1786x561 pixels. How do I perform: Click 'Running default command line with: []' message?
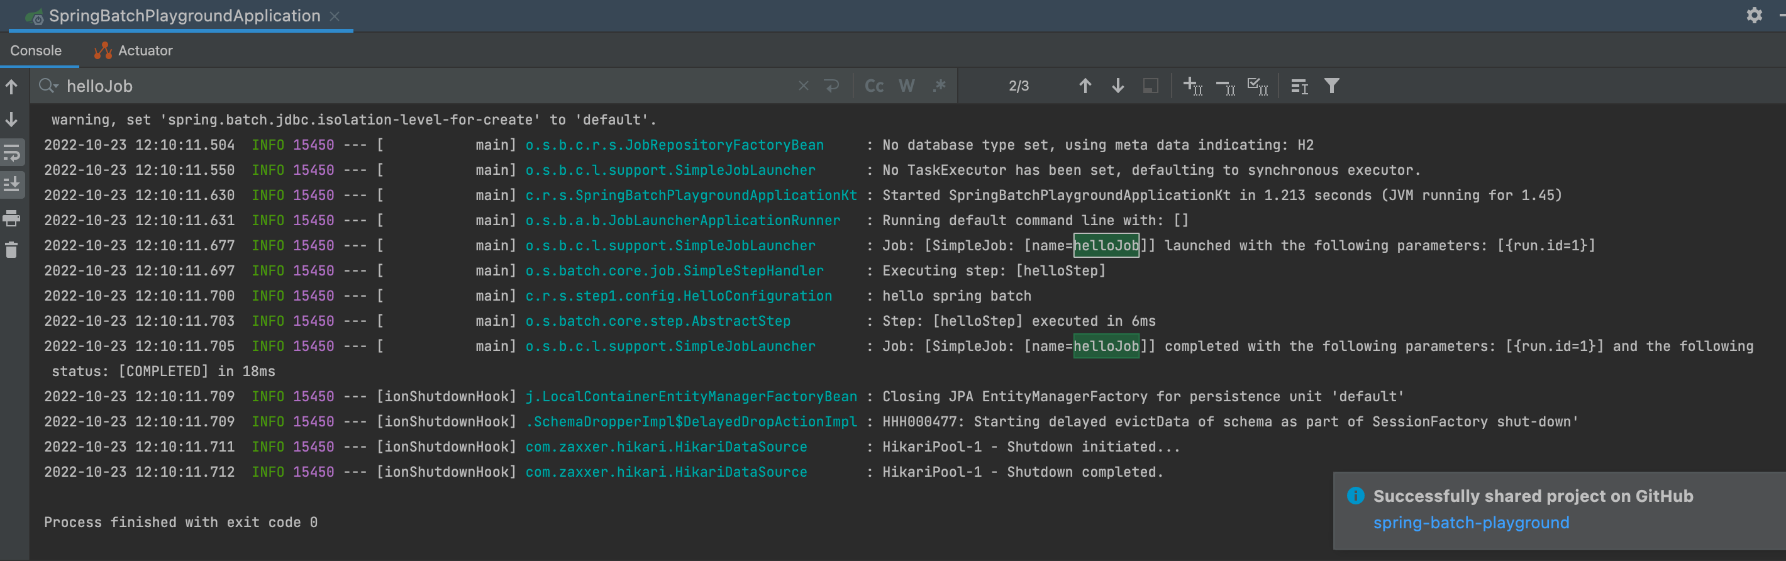coord(1035,221)
